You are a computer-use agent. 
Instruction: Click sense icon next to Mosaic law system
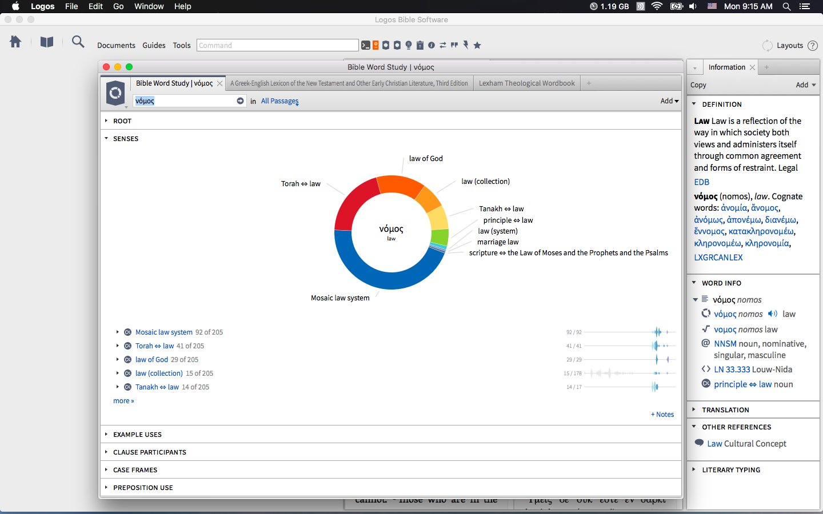[x=128, y=332]
